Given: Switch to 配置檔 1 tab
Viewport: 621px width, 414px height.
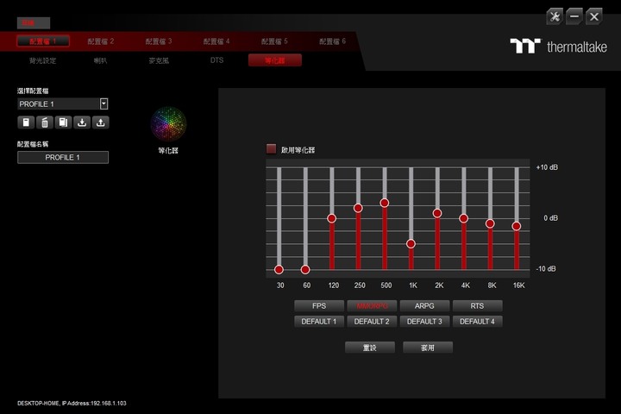Looking at the screenshot, I should (x=43, y=41).
